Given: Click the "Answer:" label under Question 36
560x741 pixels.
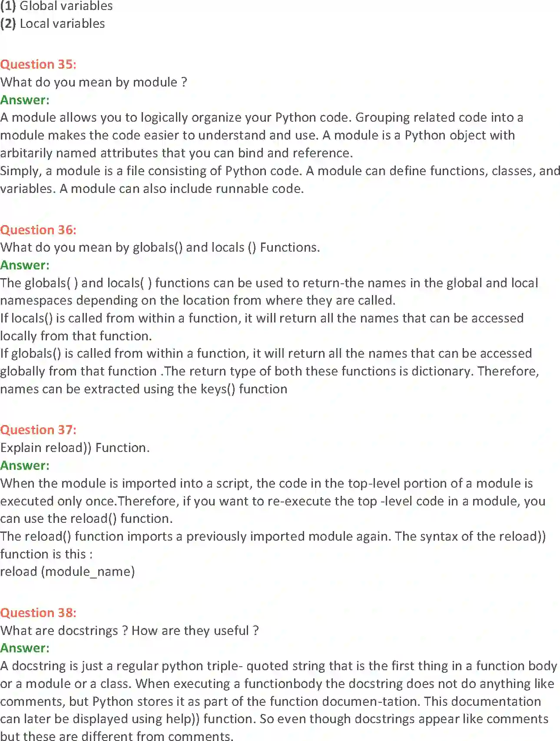Looking at the screenshot, I should coord(25,265).
